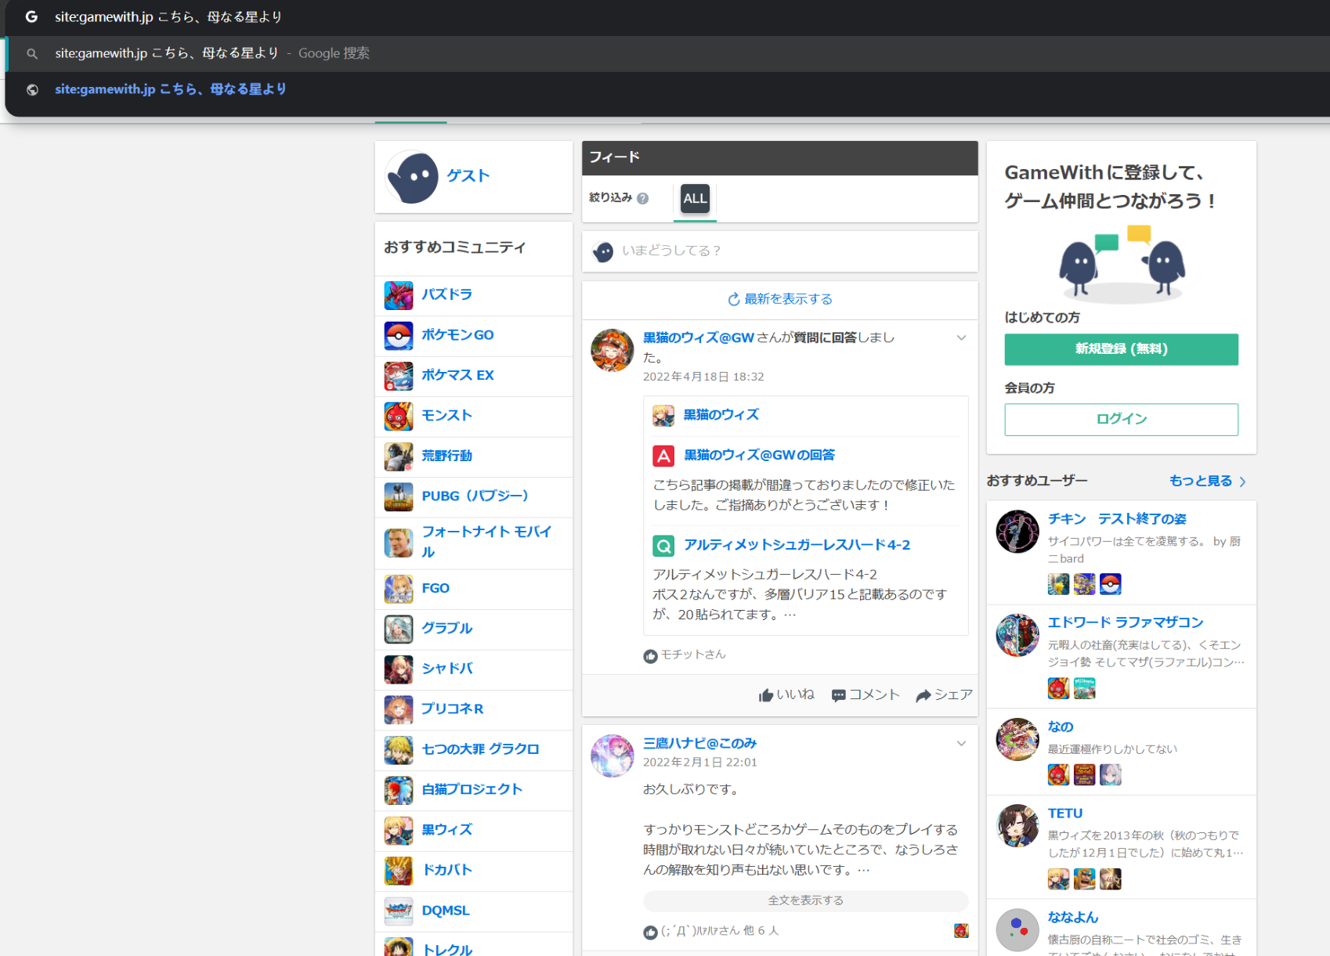The height and width of the screenshot is (956, 1330).
Task: Open the なの user avatar
Action: (1017, 740)
